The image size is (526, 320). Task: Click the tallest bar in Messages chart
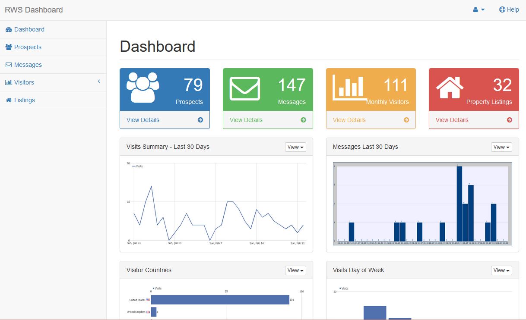coord(459,204)
